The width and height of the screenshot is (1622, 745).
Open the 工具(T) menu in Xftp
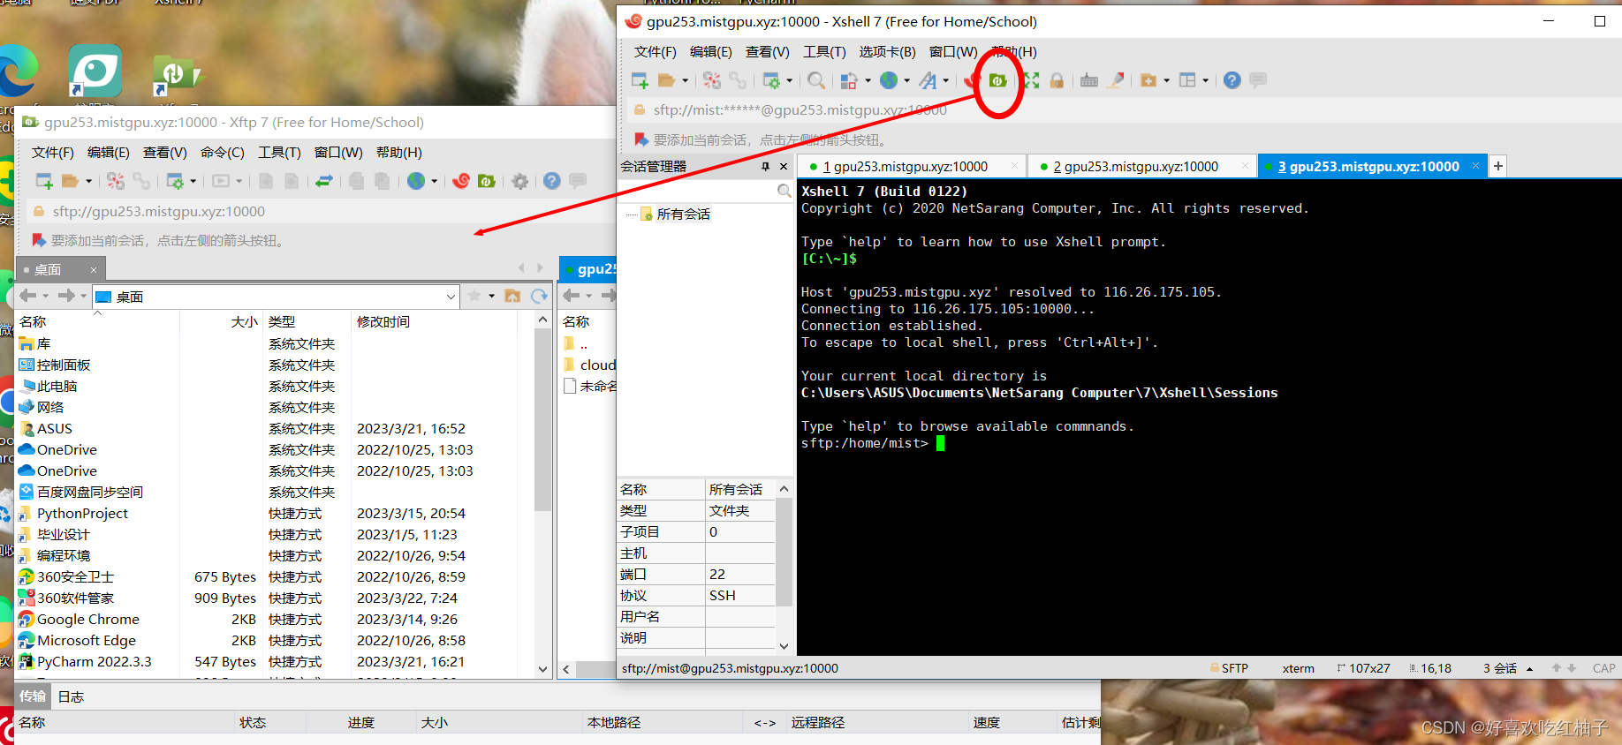(279, 153)
